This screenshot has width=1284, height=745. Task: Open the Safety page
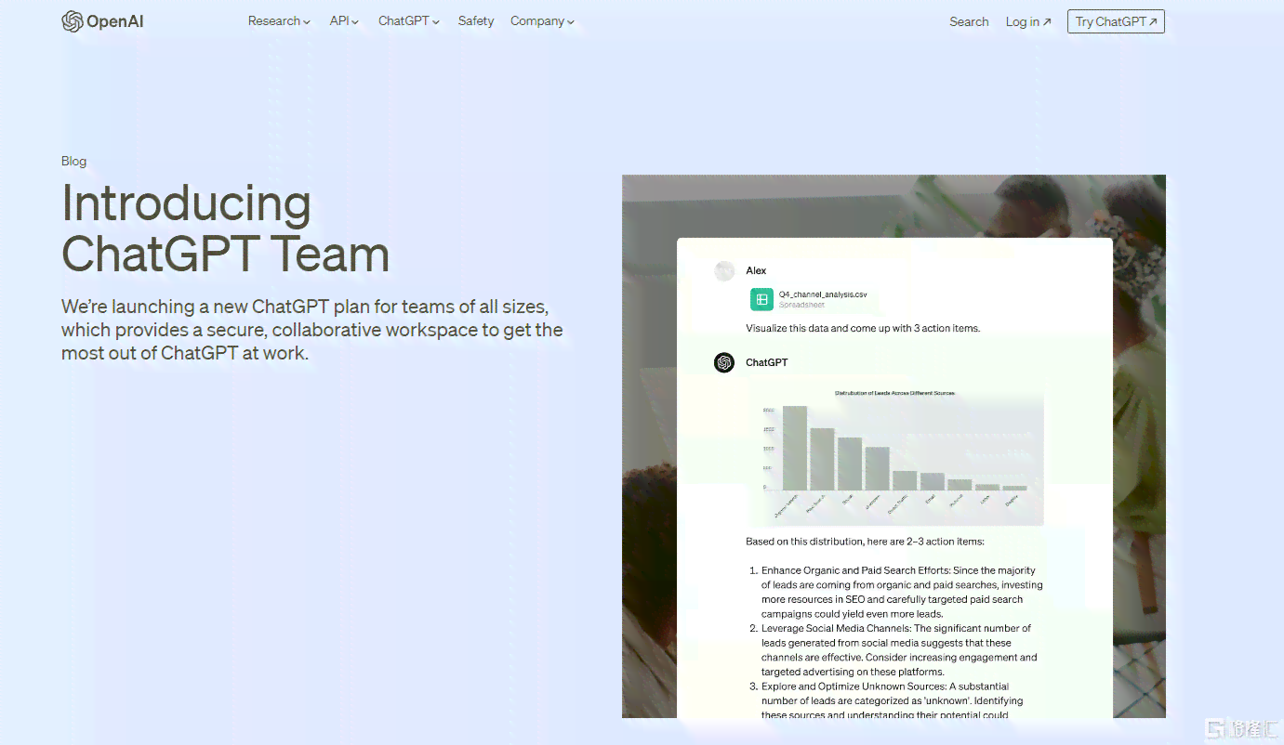point(476,21)
